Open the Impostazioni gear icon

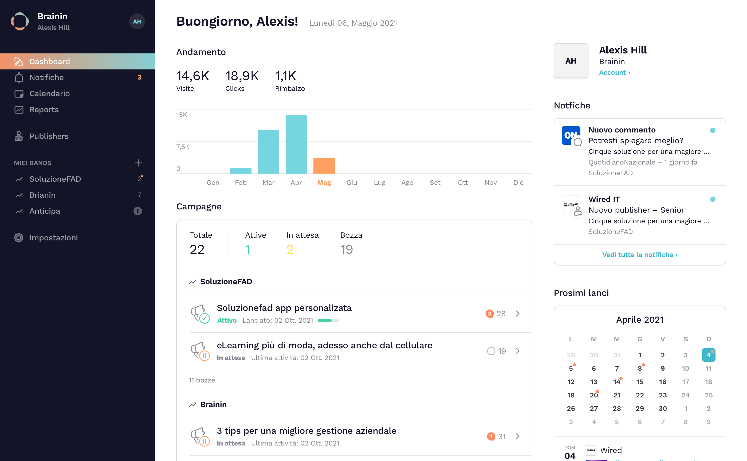[x=19, y=237]
